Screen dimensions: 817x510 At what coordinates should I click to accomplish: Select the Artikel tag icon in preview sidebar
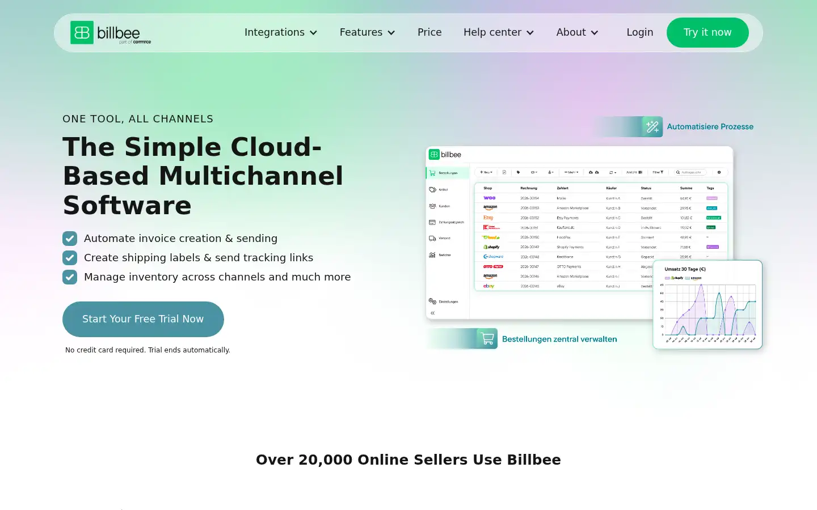pos(432,190)
